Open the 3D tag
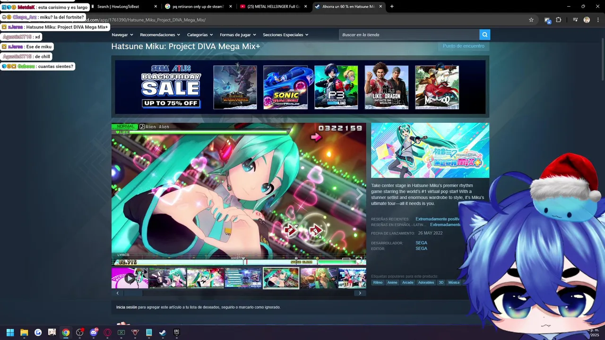The width and height of the screenshot is (605, 340). tap(441, 282)
